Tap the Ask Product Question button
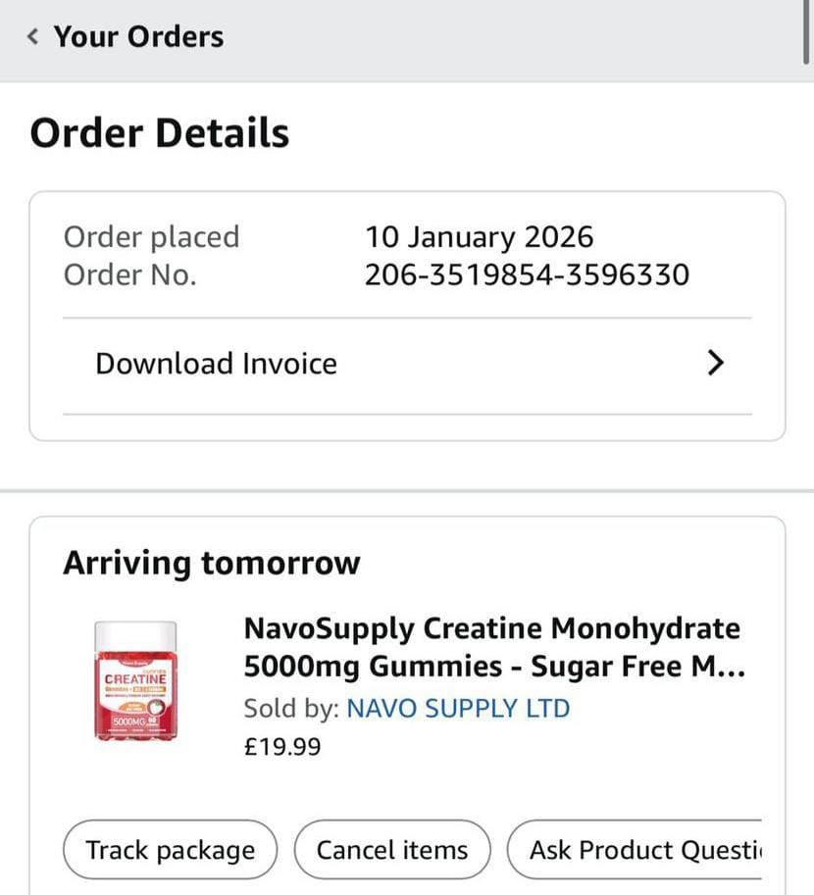The width and height of the screenshot is (814, 895). (642, 850)
